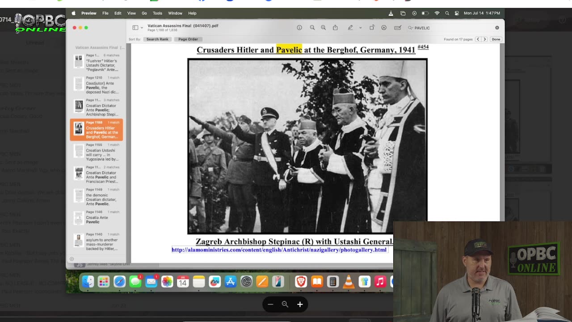
Task: Open Calendar in the Dock
Action: pos(183,281)
